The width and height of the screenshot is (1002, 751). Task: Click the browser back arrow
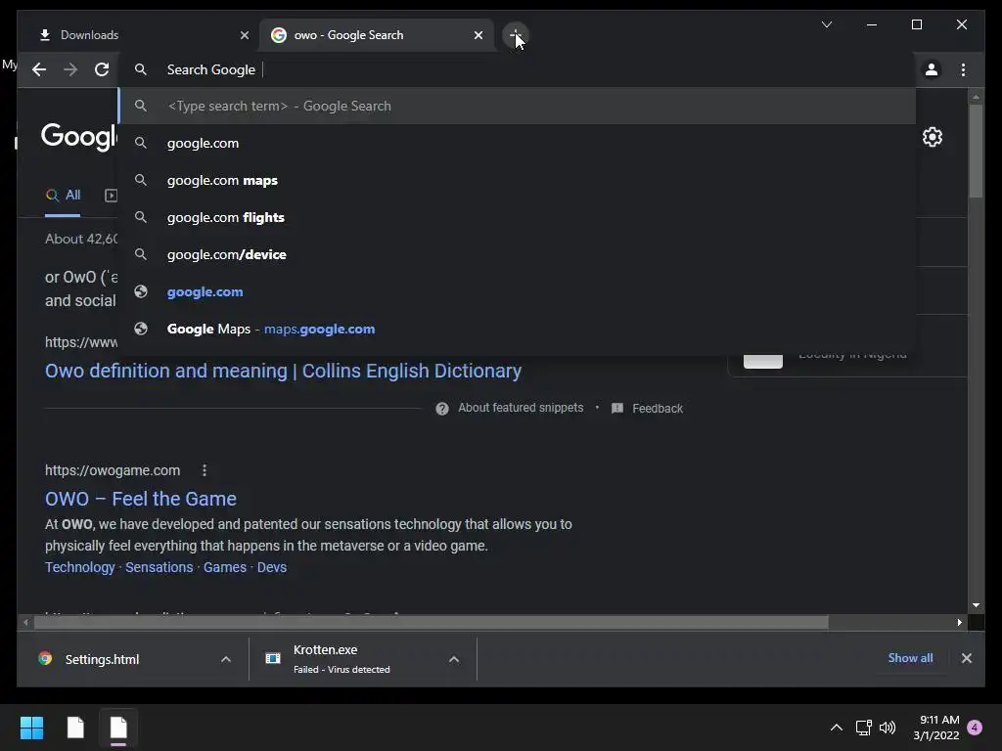click(x=39, y=69)
